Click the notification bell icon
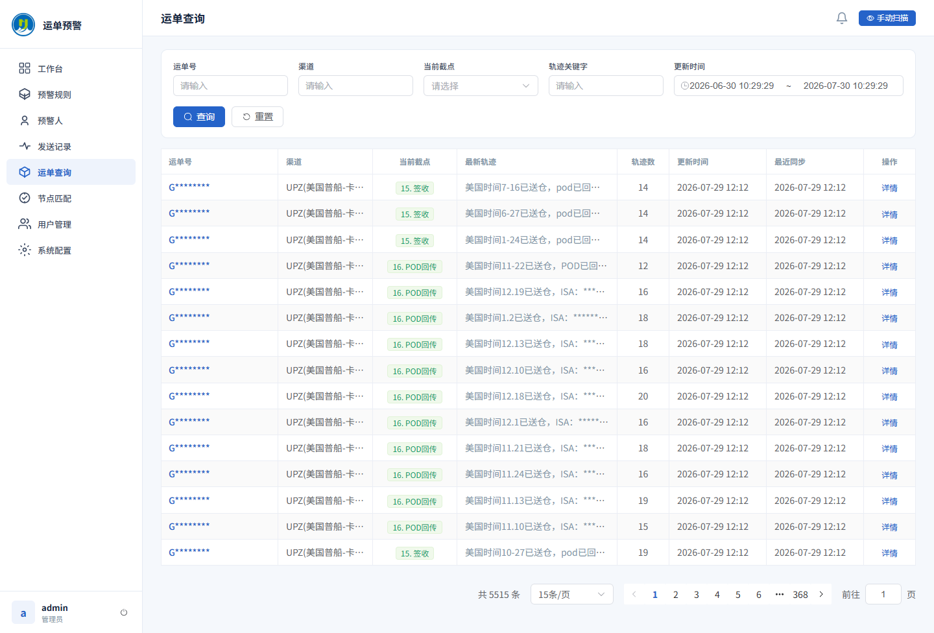The image size is (934, 633). (x=842, y=18)
